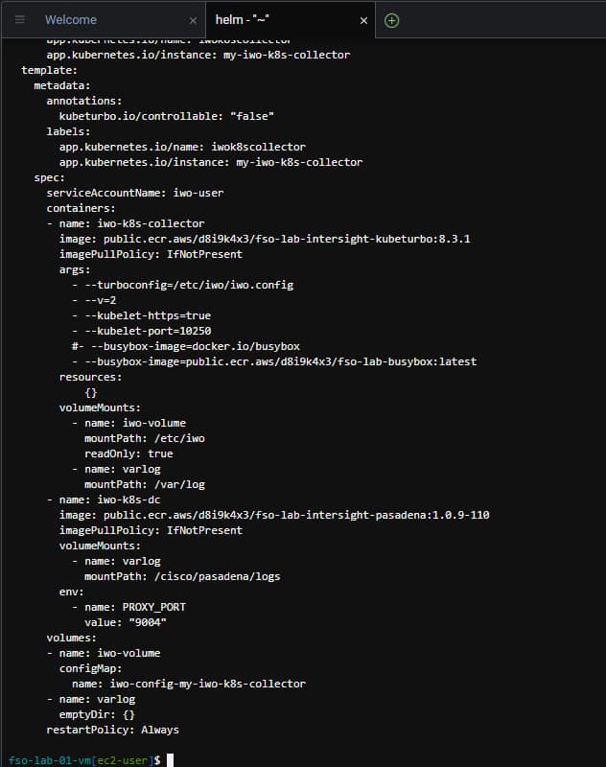Add a new tab with plus icon
This screenshot has height=767, width=606.
tap(392, 20)
